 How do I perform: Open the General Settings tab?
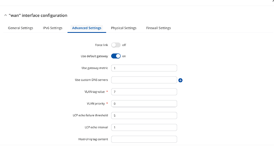pyautogui.click(x=21, y=28)
